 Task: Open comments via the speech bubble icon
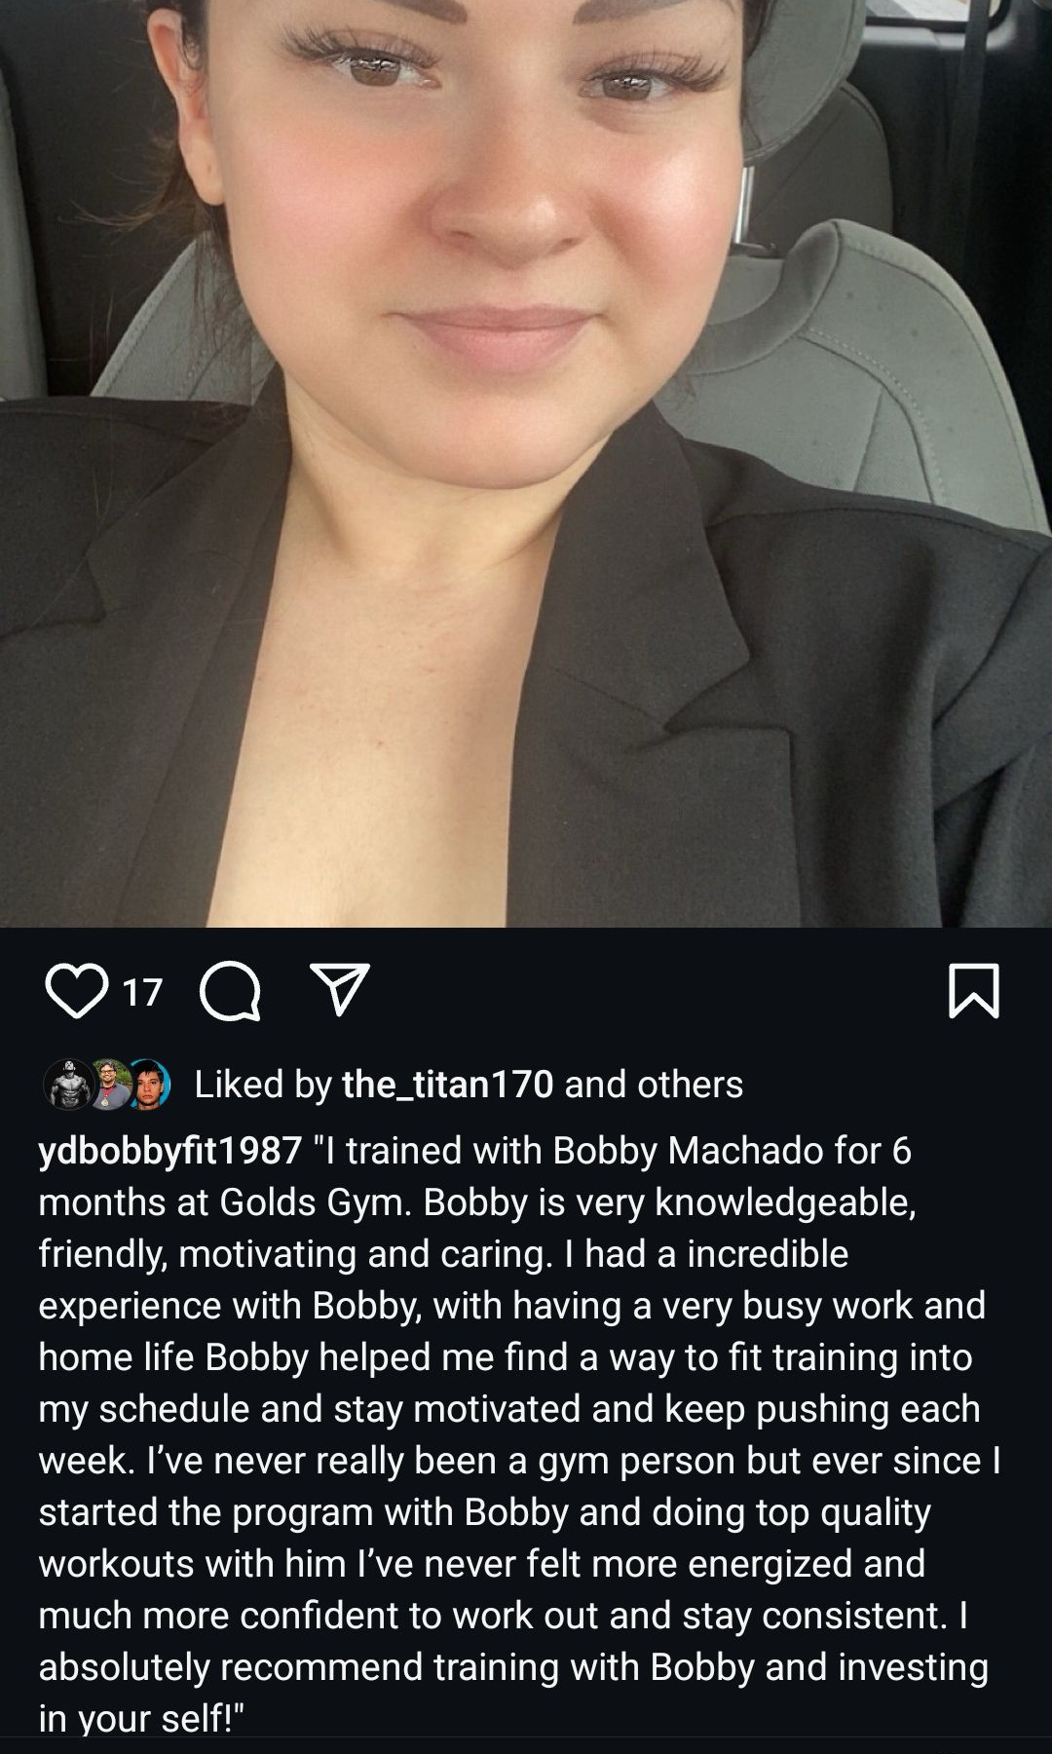pyautogui.click(x=230, y=991)
